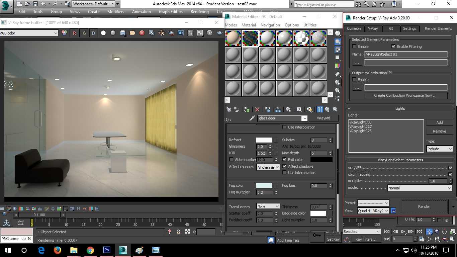Open image folder icon in frame buffer
Screen dimensions: 457x257
[132, 33]
